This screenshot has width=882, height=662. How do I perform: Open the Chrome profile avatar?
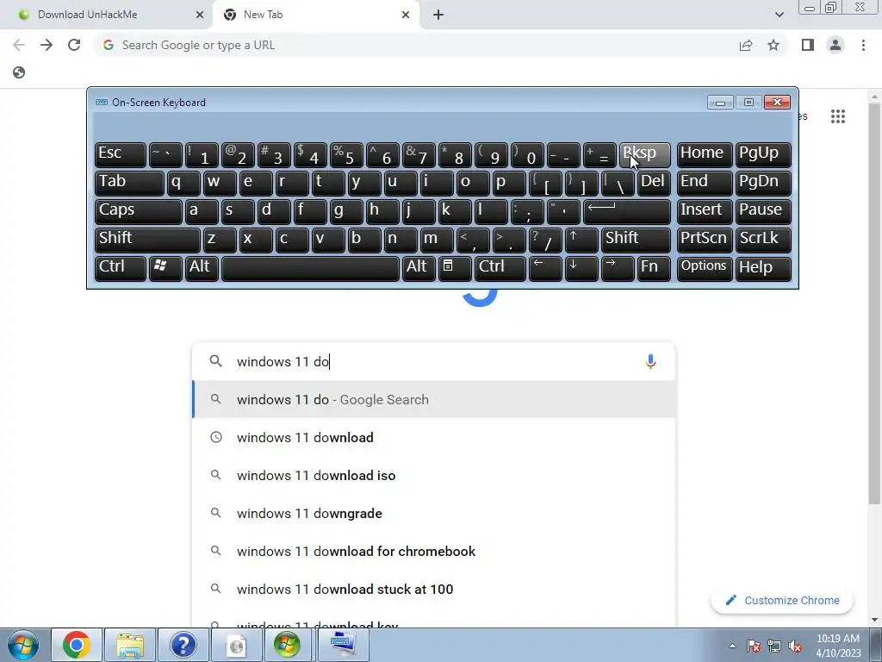click(835, 45)
